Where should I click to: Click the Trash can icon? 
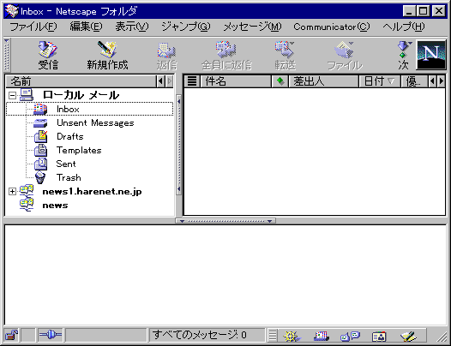[x=40, y=177]
